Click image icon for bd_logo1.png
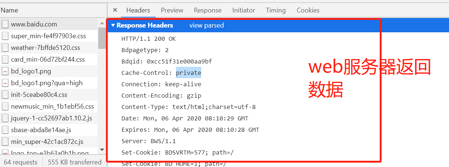Image resolution: width=449 pixels, height=167 pixels. coord(5,71)
